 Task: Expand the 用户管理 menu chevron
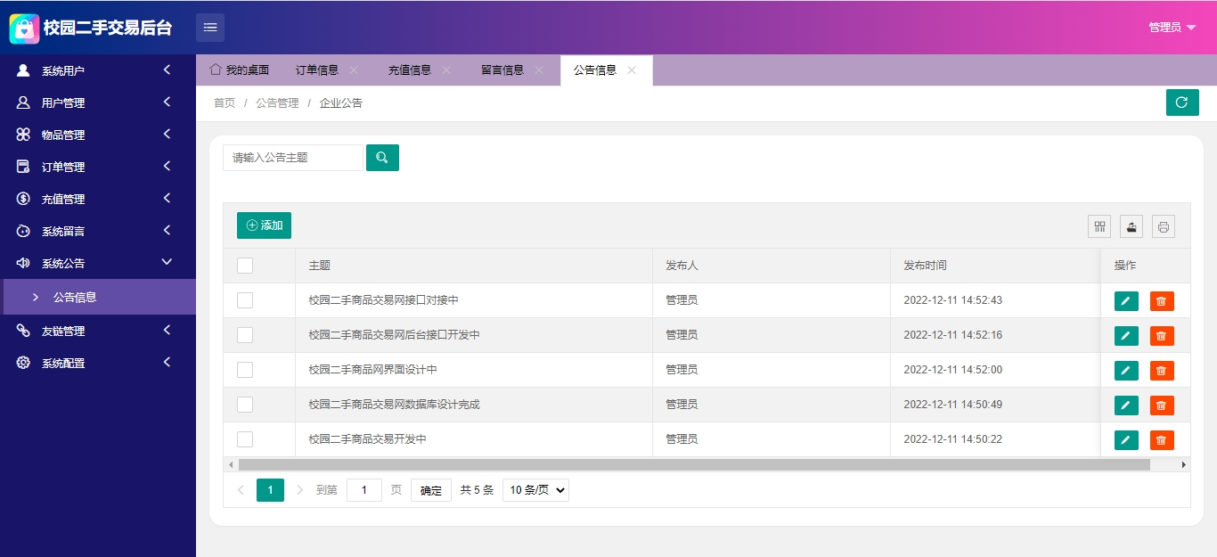167,102
